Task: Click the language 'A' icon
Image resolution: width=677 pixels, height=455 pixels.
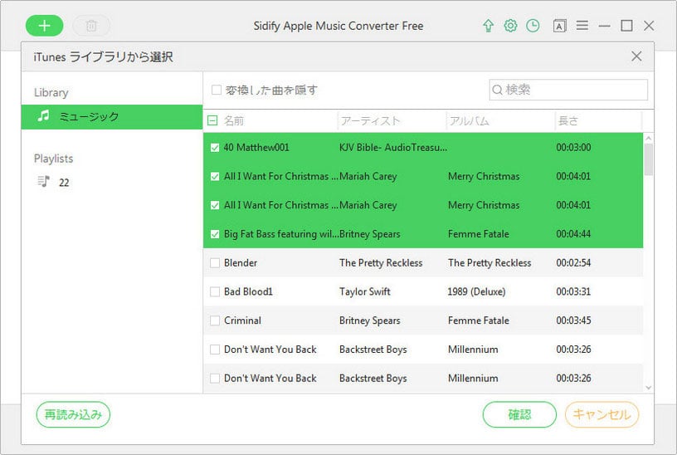Action: [559, 26]
